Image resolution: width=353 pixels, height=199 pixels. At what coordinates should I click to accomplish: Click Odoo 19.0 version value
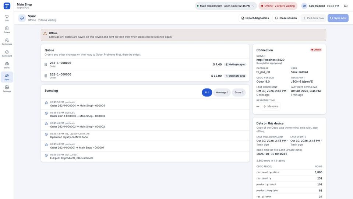point(263,81)
